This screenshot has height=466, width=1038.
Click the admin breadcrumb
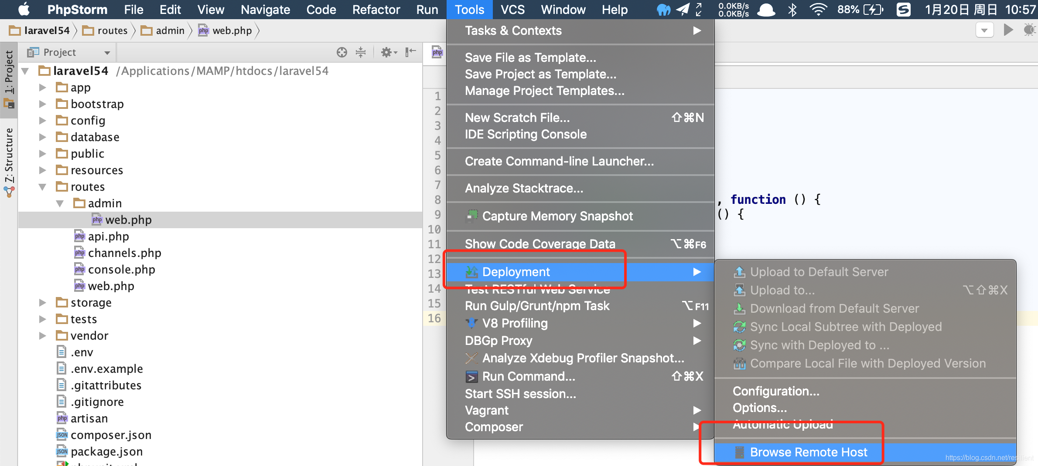pos(163,30)
